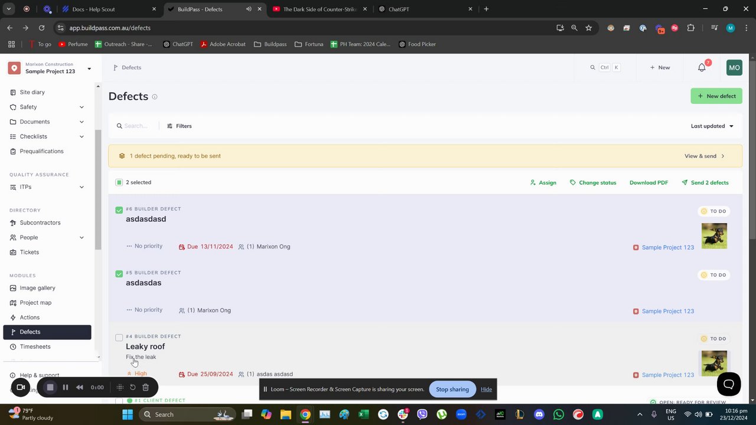Click the notifications bell icon
This screenshot has width=756, height=425.
[702, 67]
